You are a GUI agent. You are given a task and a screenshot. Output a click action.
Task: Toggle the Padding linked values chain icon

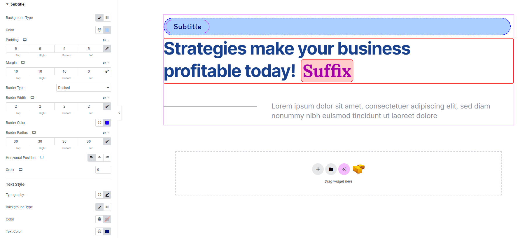click(107, 49)
